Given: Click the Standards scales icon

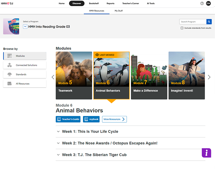Looking at the screenshot, I should tap(10, 74).
